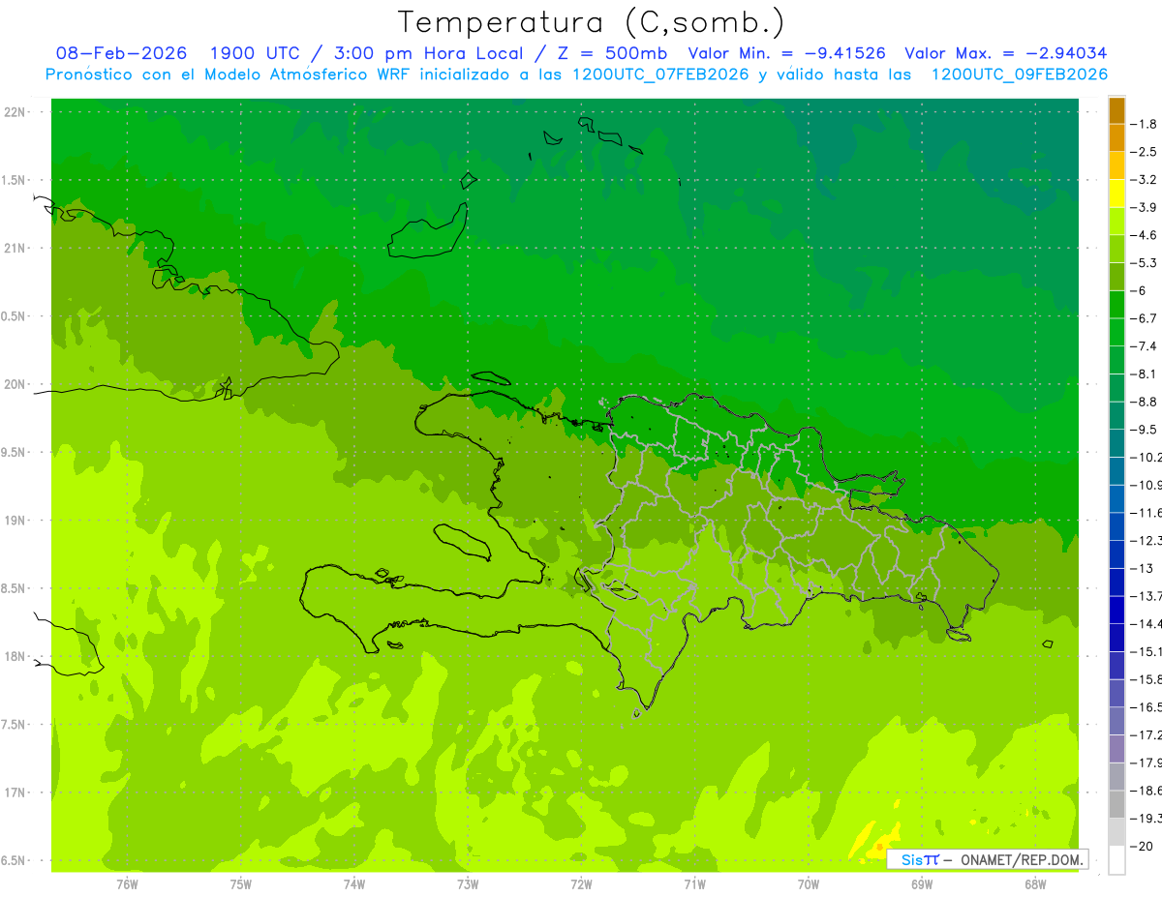Click the "-4.6" colorbar value
Screen dimensions: 1162x897
click(x=1143, y=235)
